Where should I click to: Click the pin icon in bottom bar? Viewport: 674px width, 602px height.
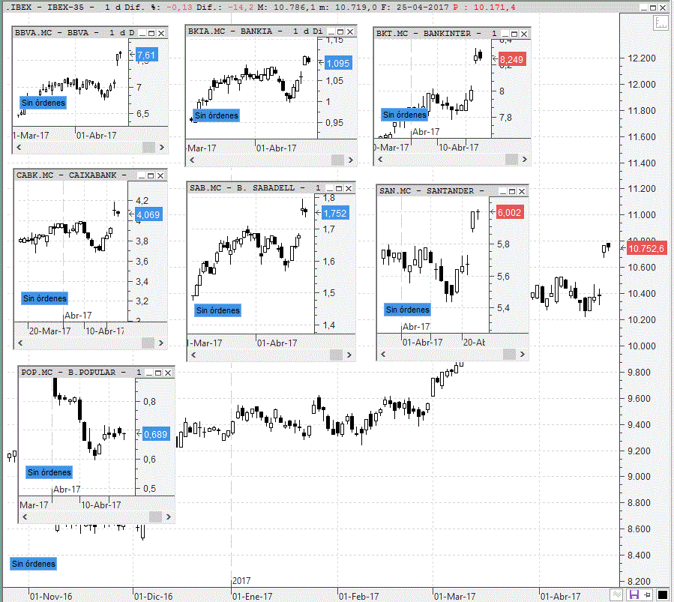click(x=647, y=595)
